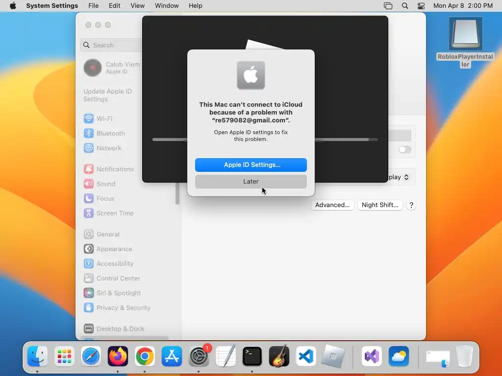Click the Search field in System Settings
This screenshot has height=376, width=502.
pyautogui.click(x=111, y=45)
